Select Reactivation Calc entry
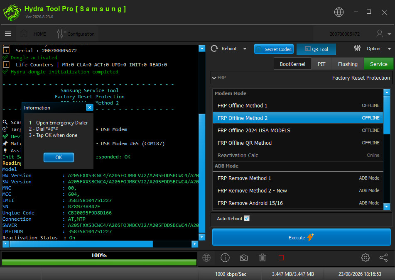The image size is (395, 280). coord(298,155)
